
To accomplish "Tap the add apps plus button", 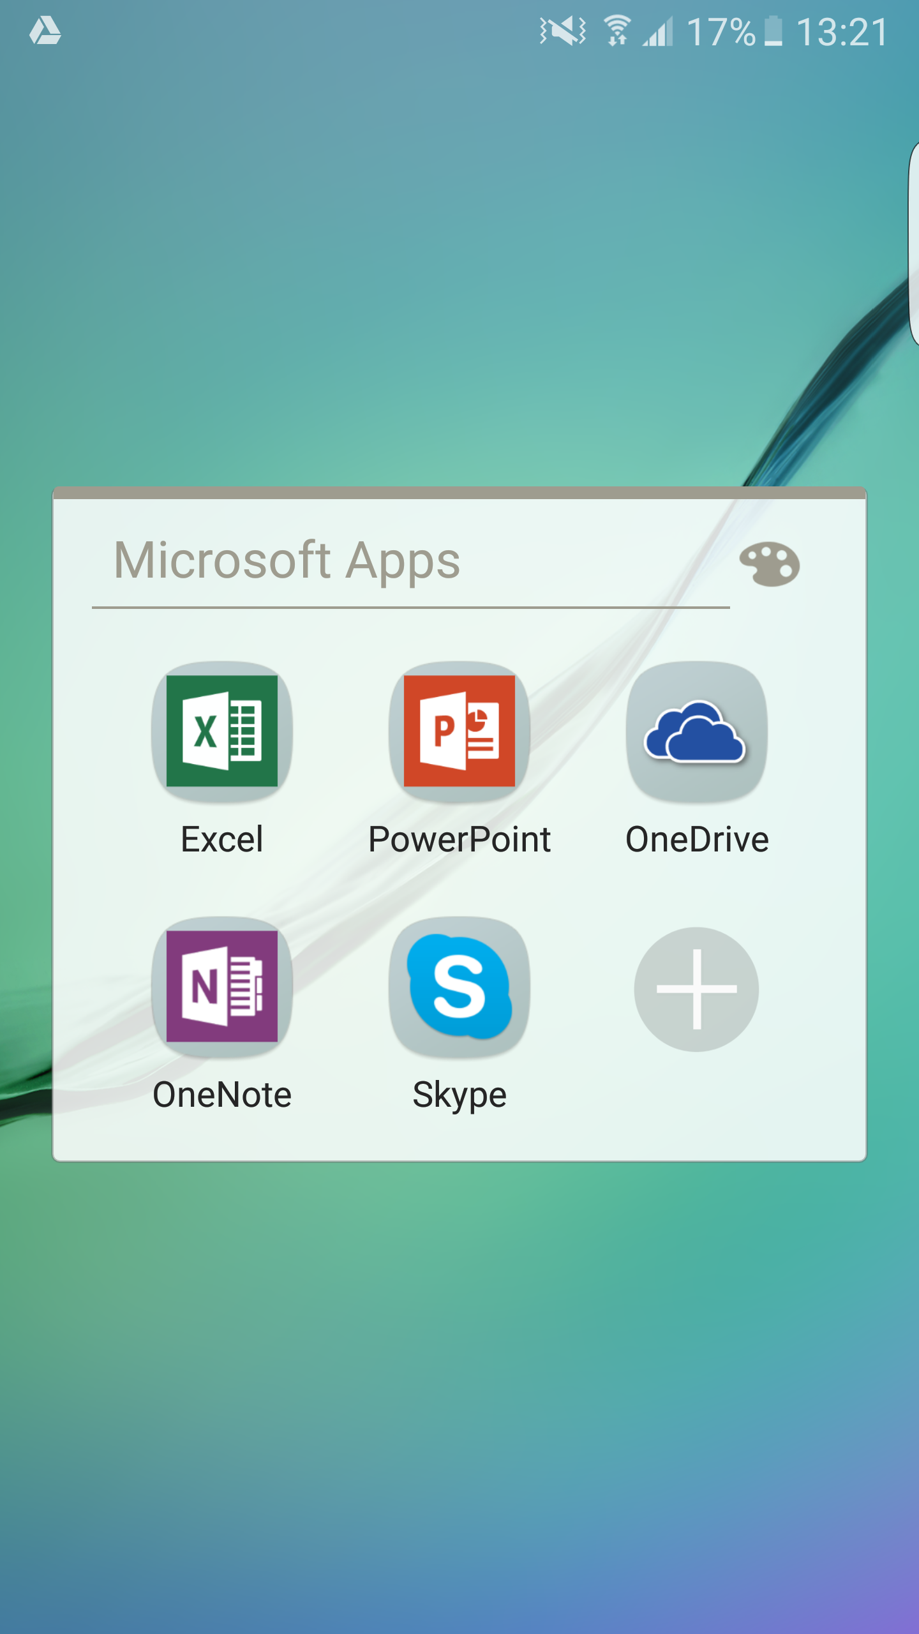I will click(x=696, y=989).
